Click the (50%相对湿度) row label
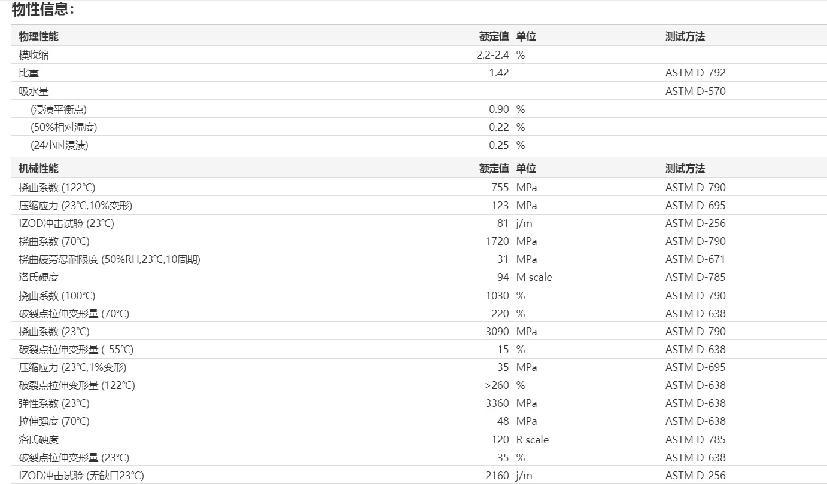This screenshot has width=827, height=484. pyautogui.click(x=63, y=127)
